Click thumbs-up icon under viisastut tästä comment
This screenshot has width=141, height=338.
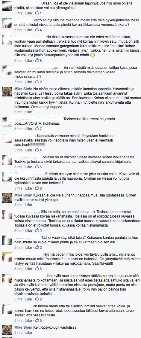pos(37,320)
